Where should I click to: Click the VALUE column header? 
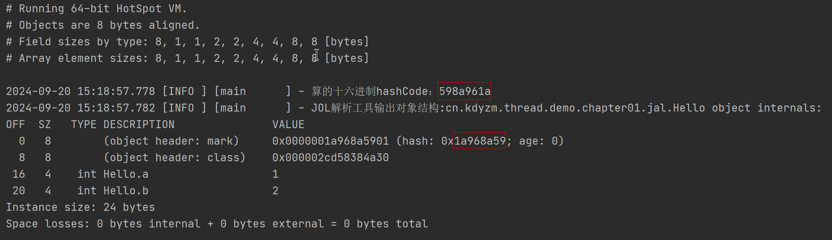[288, 124]
